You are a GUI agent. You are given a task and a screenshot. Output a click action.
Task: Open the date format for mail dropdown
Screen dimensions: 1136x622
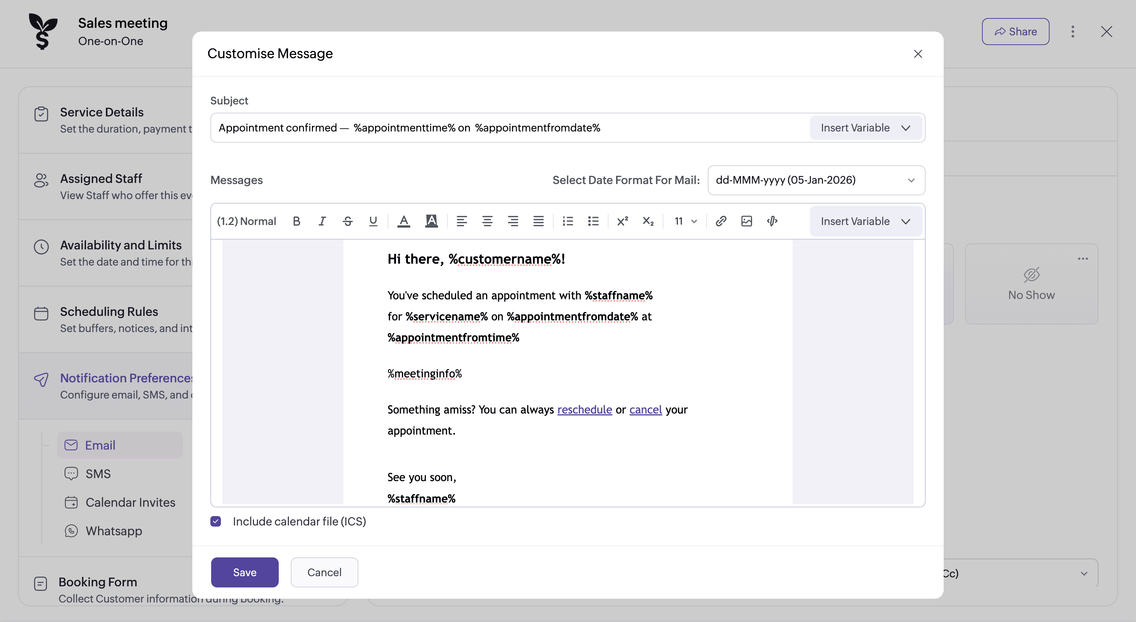tap(816, 180)
